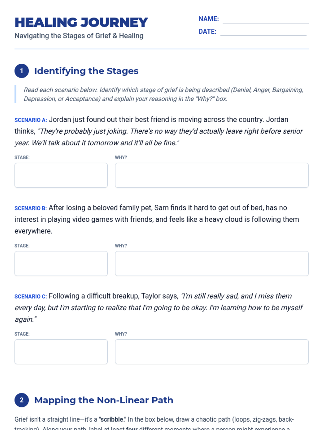This screenshot has width=323, height=430.
Task: Click the DATE line field
Action: click(263, 32)
